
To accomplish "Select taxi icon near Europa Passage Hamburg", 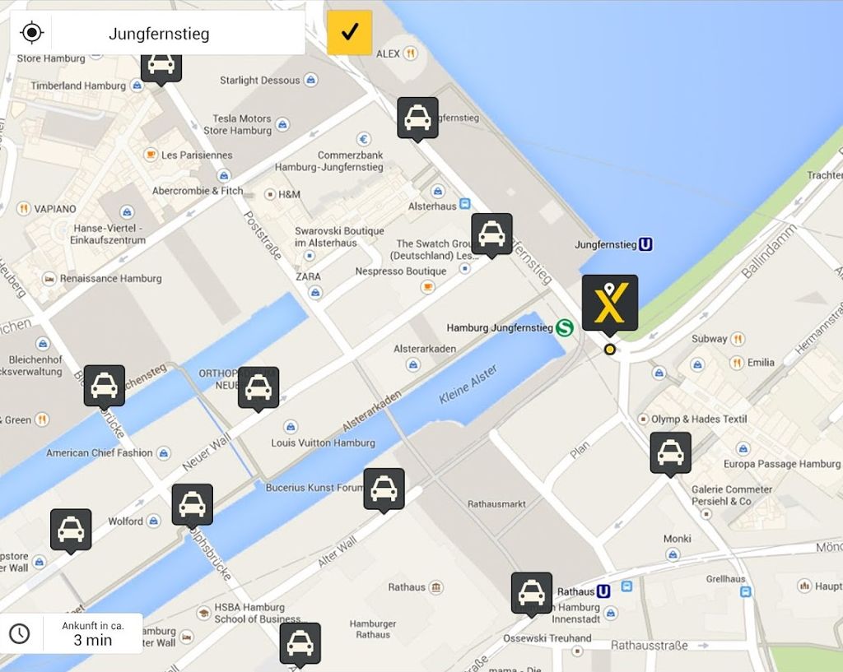I will click(670, 455).
